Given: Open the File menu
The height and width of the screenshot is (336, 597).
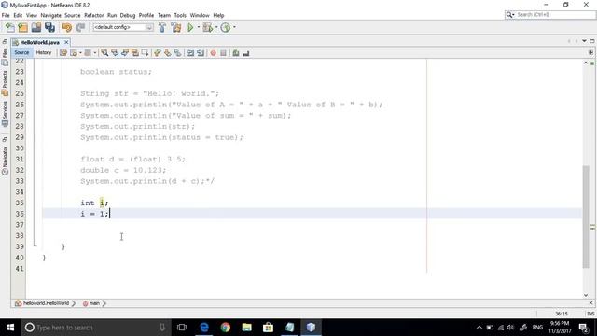Looking at the screenshot, I should [6, 15].
